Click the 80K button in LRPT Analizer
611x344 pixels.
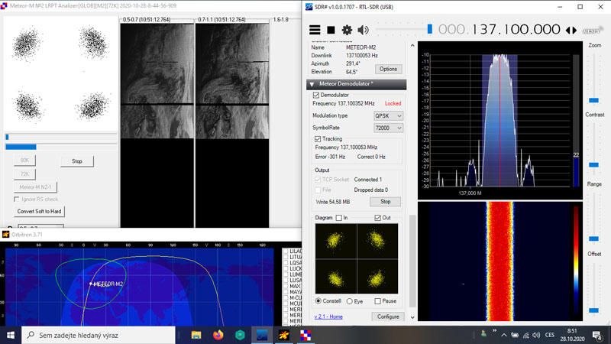tap(24, 161)
